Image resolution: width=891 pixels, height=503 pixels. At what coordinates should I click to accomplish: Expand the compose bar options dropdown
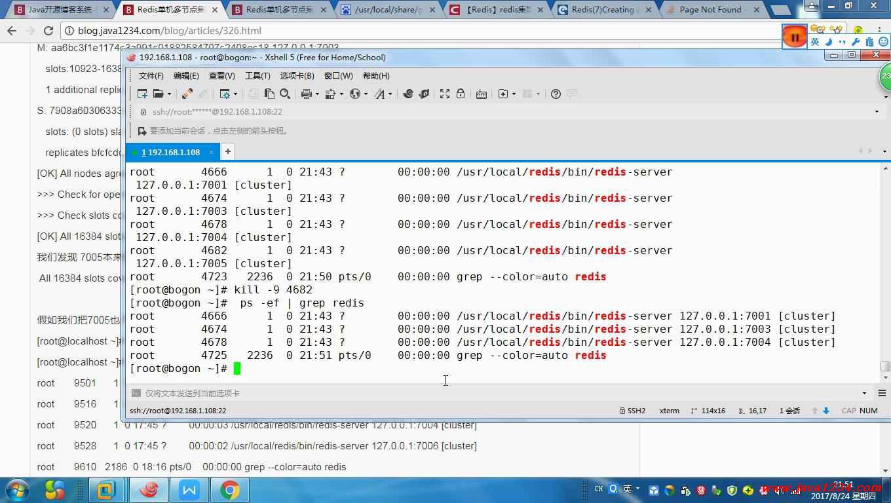[x=864, y=393]
